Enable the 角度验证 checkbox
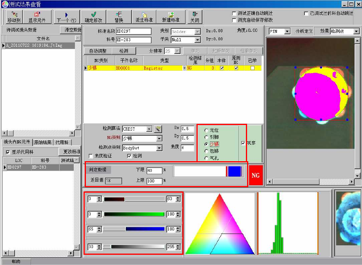The image size is (362, 265). [x=91, y=156]
